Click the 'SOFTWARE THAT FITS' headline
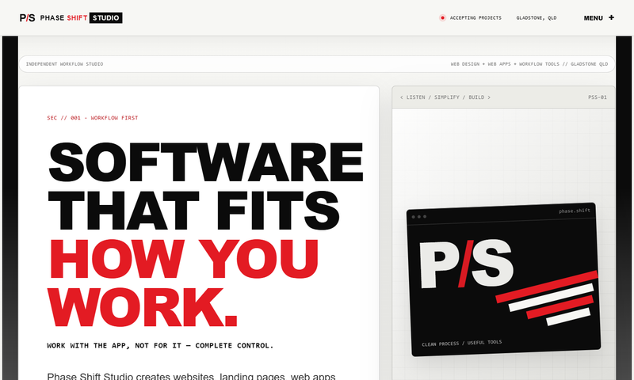This screenshot has width=634, height=380. [205, 186]
